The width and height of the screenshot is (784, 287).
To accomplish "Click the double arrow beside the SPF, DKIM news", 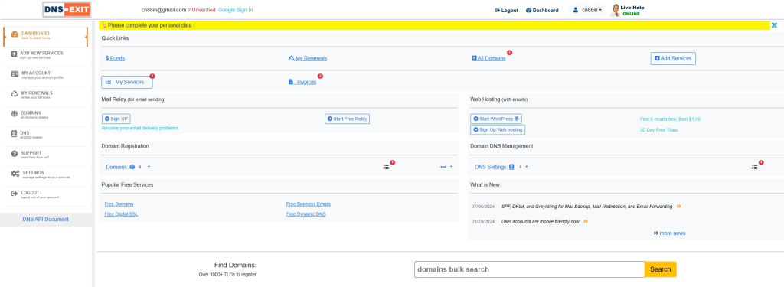I will tap(678, 206).
